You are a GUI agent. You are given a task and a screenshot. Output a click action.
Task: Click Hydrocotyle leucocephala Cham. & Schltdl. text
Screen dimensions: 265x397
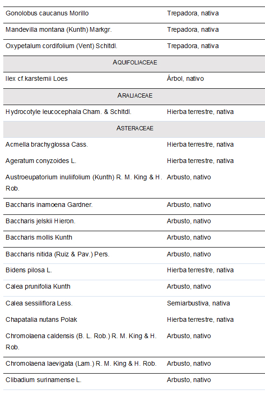tap(68, 112)
